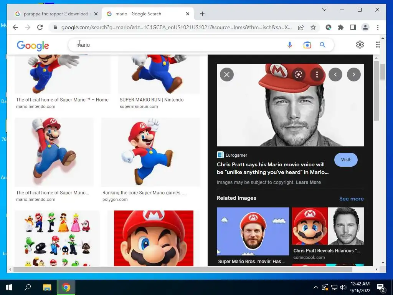The height and width of the screenshot is (295, 393).
Task: Click the forward navigation arrow
Action: click(28, 27)
